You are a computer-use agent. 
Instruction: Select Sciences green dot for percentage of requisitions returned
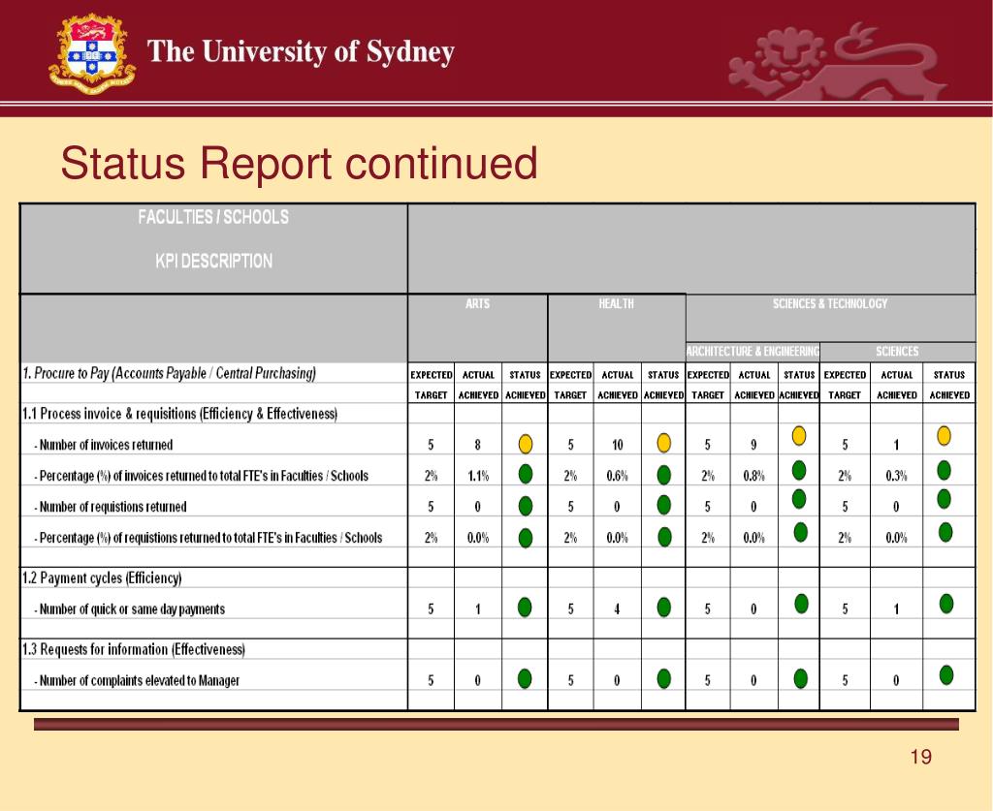click(x=945, y=533)
